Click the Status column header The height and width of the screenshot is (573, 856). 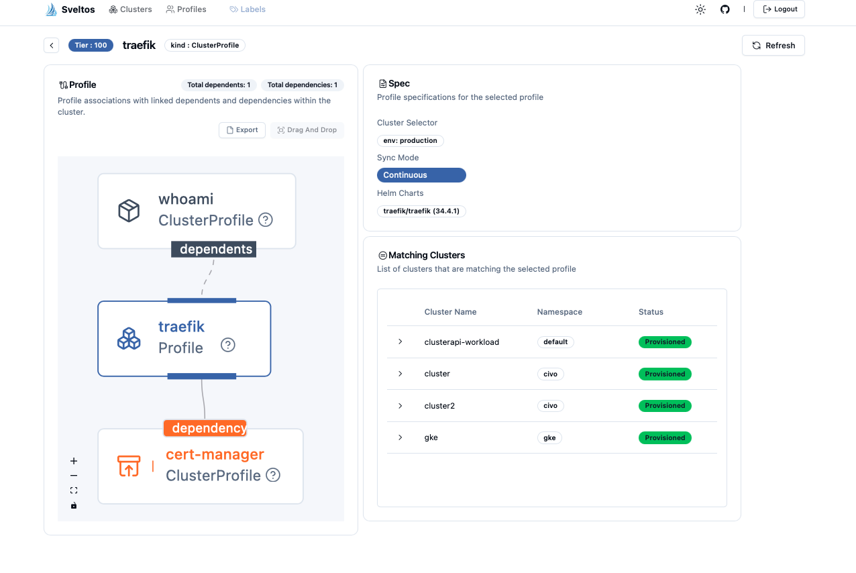(x=651, y=312)
